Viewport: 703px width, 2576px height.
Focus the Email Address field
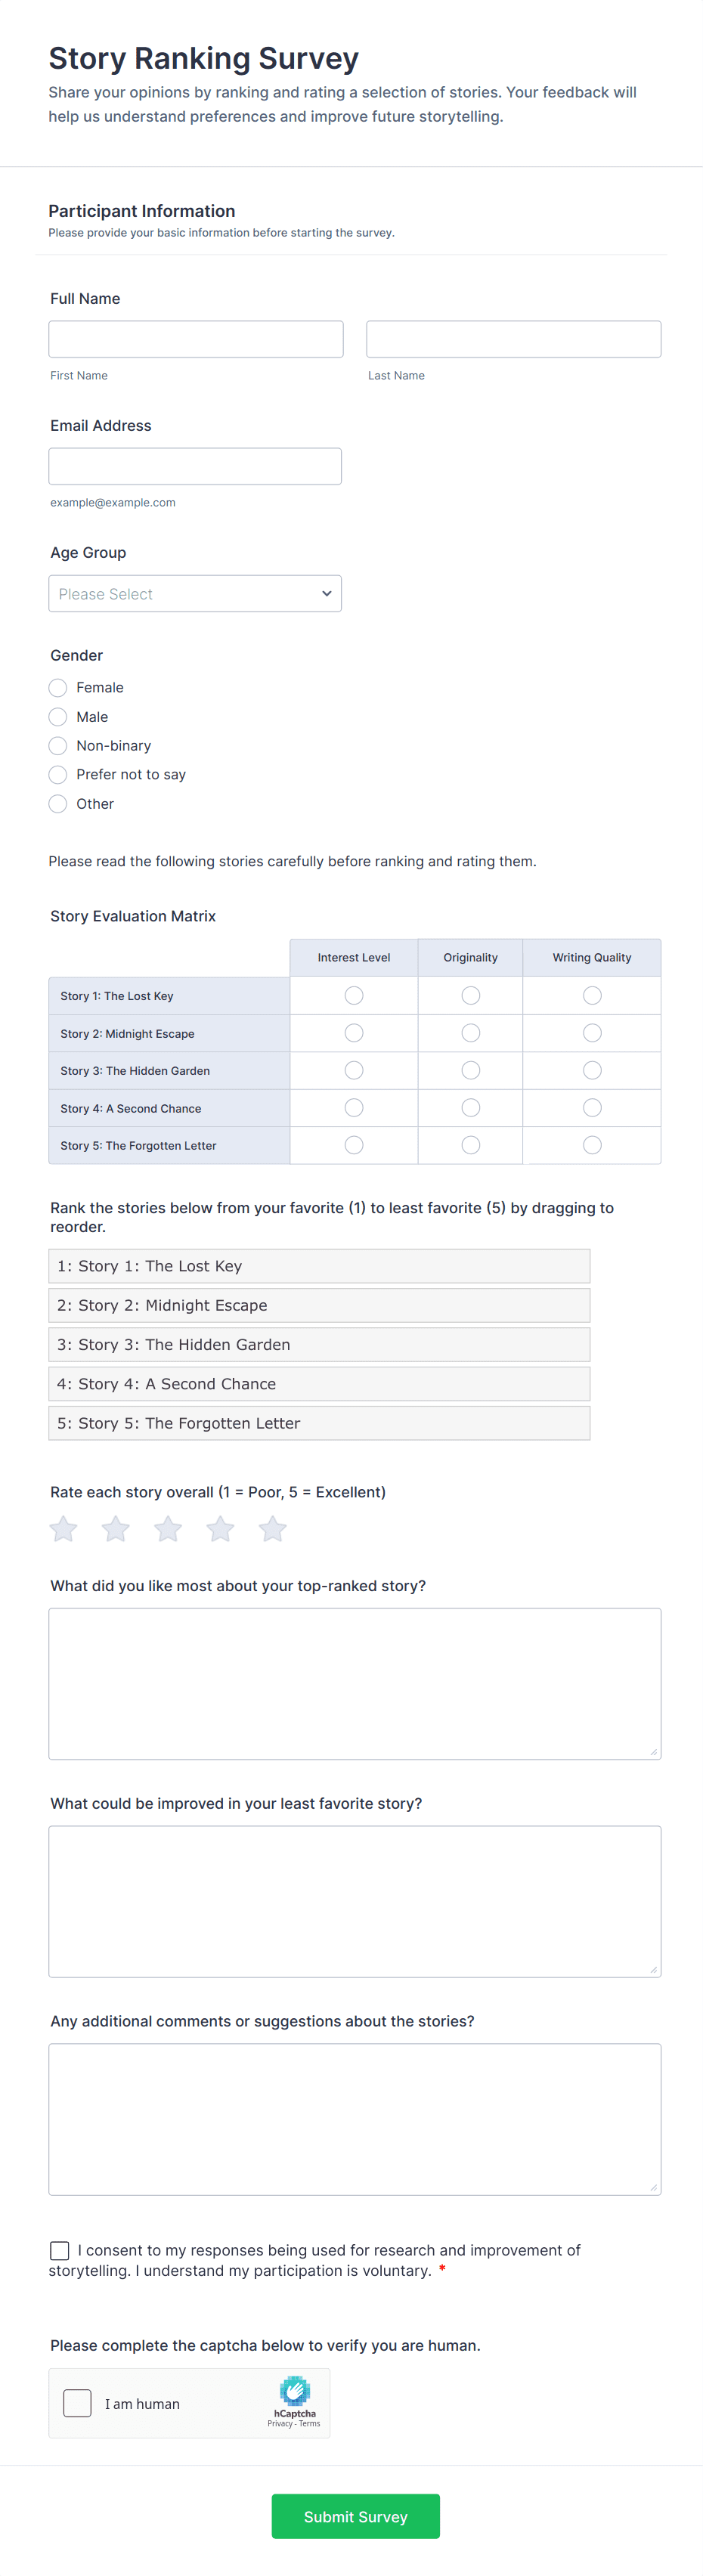[x=195, y=466]
